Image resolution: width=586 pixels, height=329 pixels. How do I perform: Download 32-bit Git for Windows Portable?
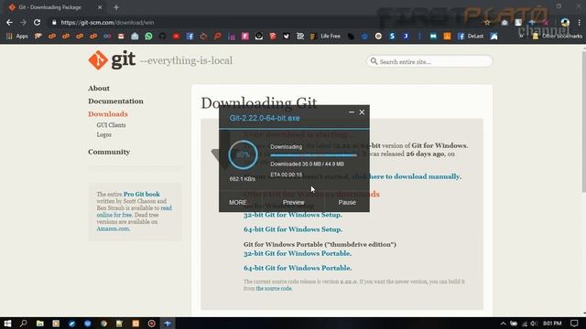tap(298, 253)
